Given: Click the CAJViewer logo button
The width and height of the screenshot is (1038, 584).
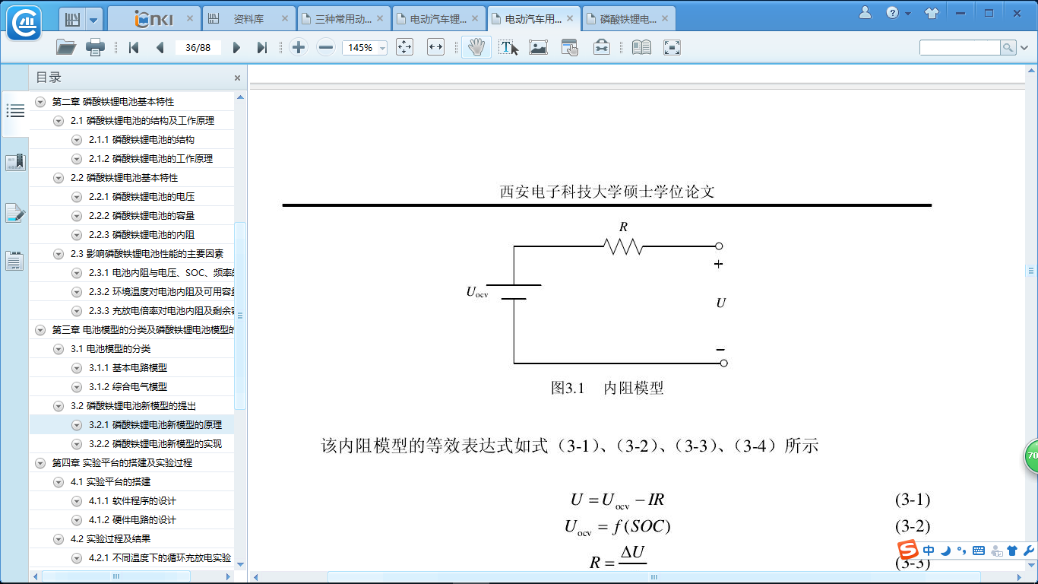Looking at the screenshot, I should click(x=24, y=21).
